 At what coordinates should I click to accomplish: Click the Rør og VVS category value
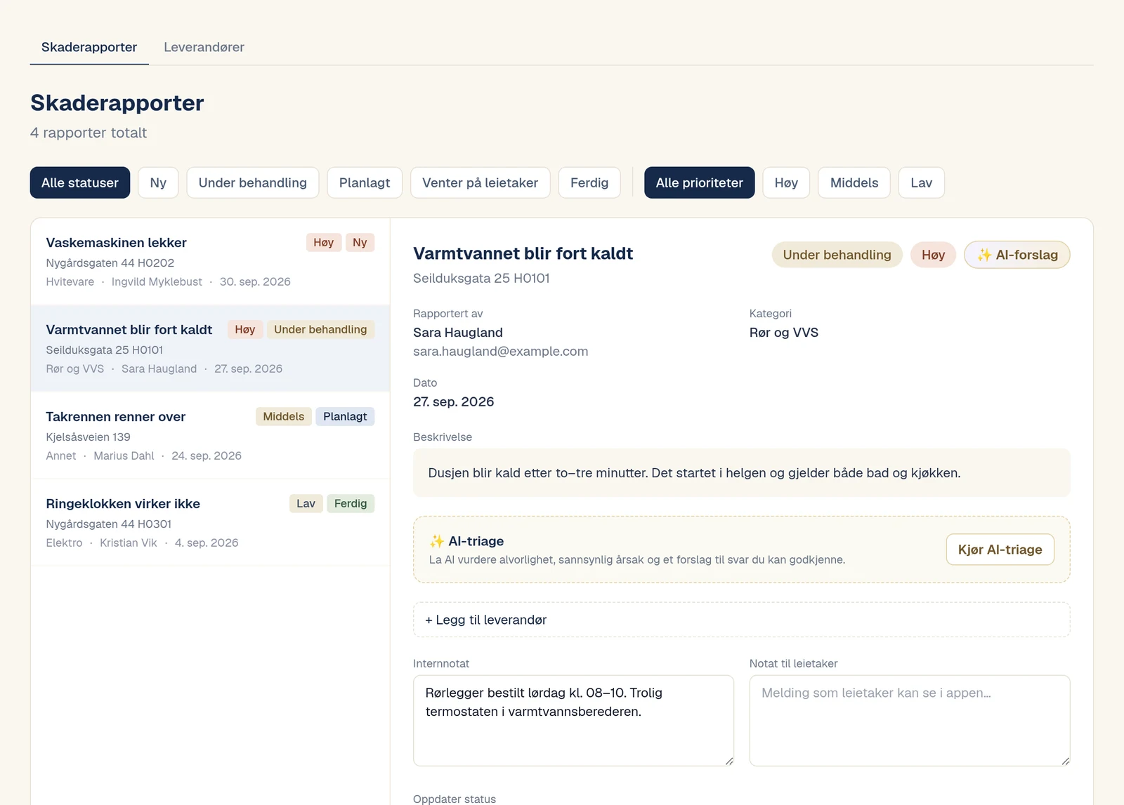tap(784, 333)
